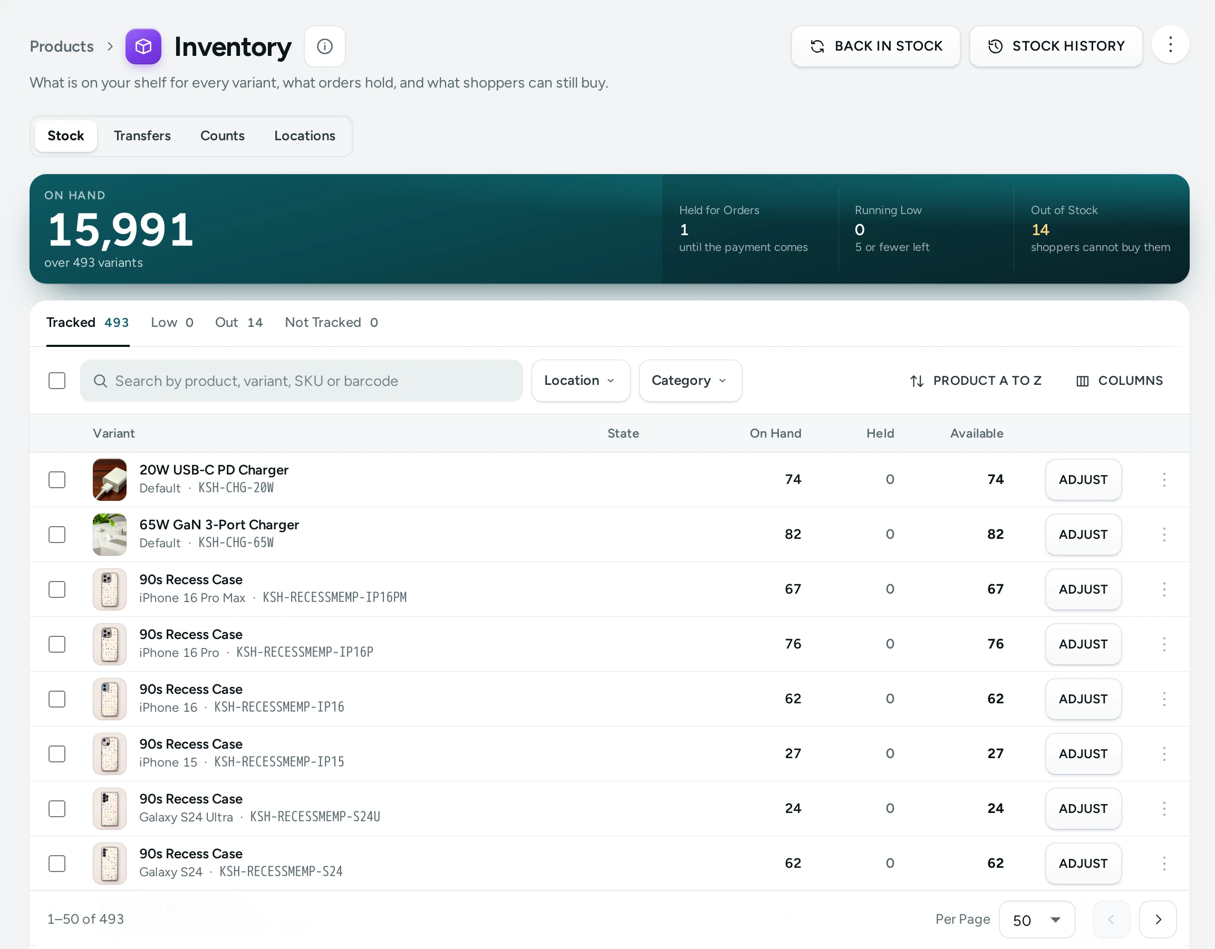
Task: Check the 20W USB-C PD Charger row
Action: point(57,479)
